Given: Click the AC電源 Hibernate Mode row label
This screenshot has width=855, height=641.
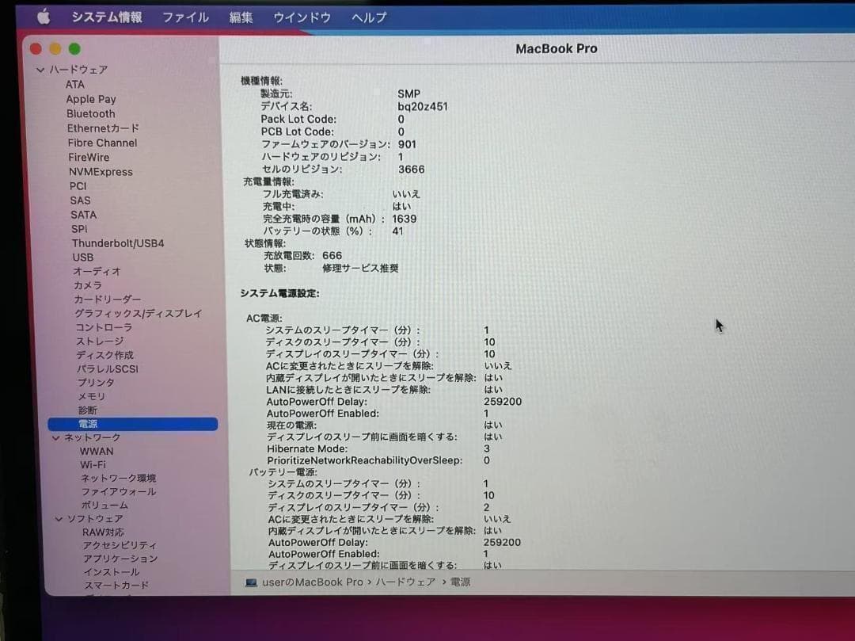Looking at the screenshot, I should pyautogui.click(x=307, y=448).
